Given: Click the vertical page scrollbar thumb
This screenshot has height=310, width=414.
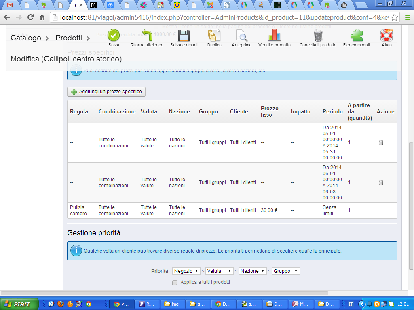Looking at the screenshot, I should pos(411,205).
